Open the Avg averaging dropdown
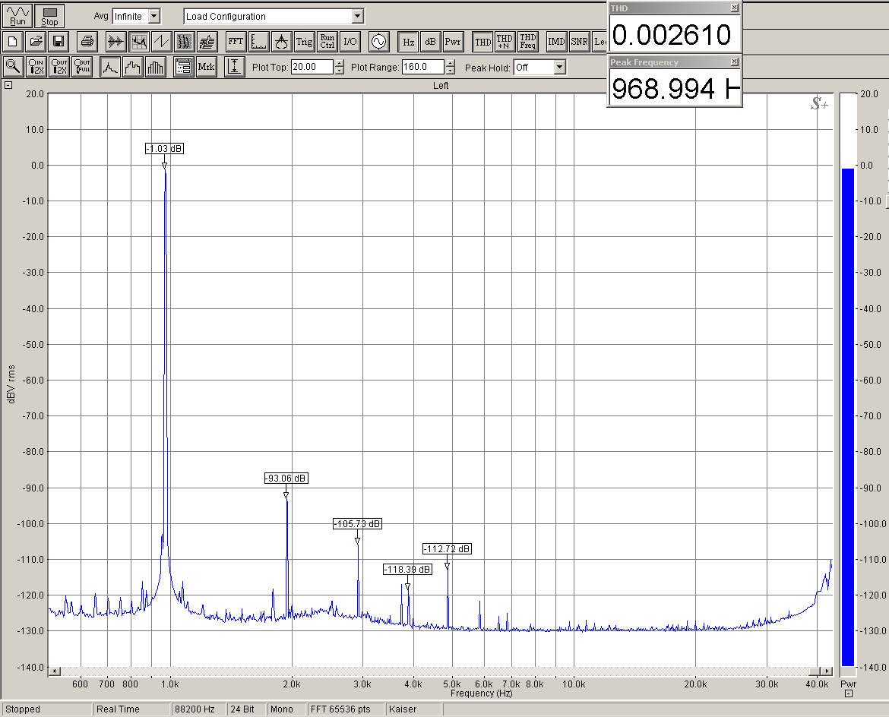The height and width of the screenshot is (717, 889). click(x=154, y=17)
